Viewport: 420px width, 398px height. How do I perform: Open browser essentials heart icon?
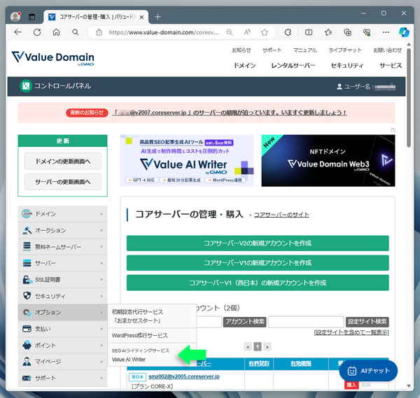tap(367, 32)
